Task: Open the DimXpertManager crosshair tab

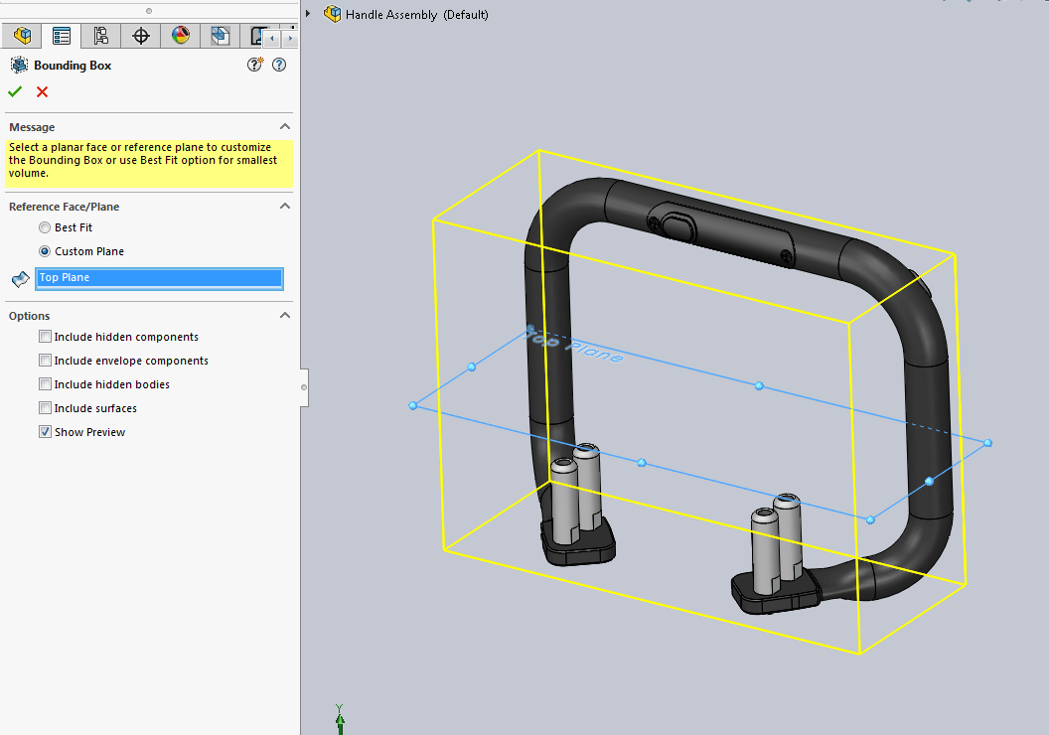Action: 141,37
